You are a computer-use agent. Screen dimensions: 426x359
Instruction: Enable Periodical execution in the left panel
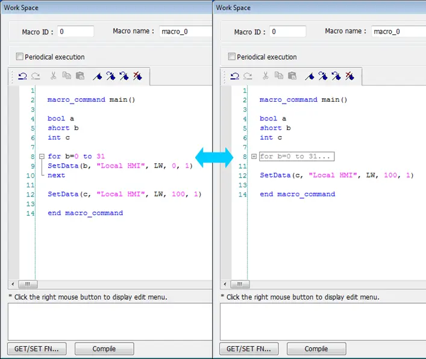tap(19, 57)
